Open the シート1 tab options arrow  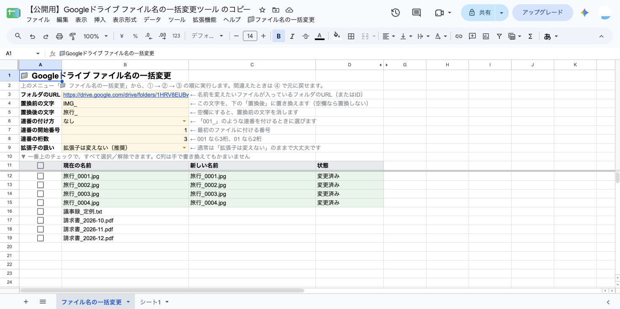point(167,302)
